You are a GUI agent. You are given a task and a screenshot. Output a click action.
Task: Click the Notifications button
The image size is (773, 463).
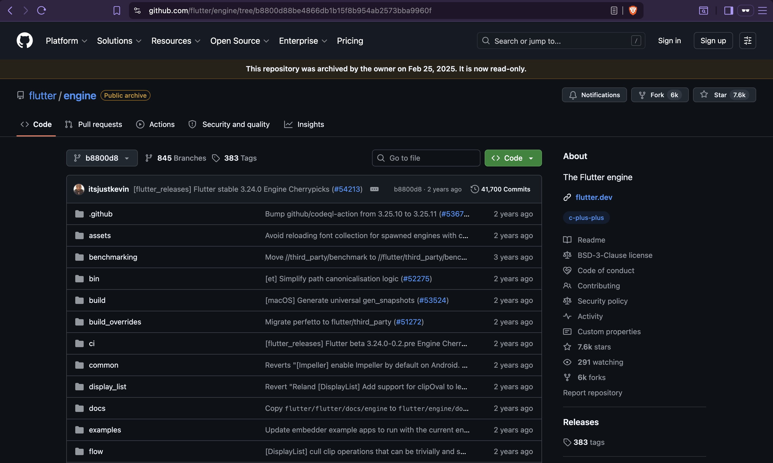594,95
